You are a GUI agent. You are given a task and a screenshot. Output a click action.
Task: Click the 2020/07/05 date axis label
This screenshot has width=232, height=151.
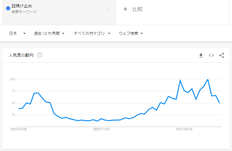18,129
